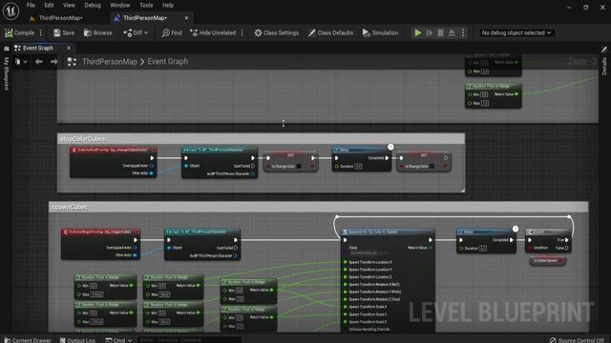Select the spawnCubes comment title
The image size is (611, 343).
point(70,208)
